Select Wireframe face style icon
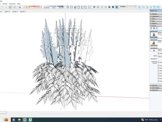Image resolution: width=162 pixels, height=122 pixels. [x=102, y=7]
